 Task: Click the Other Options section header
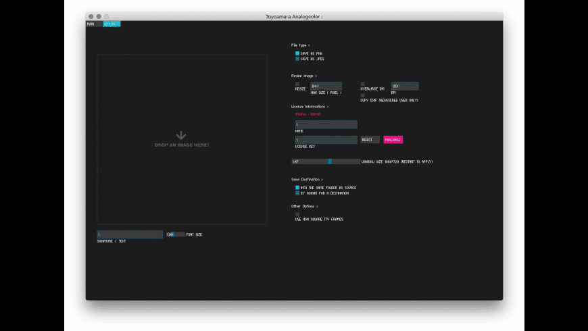[305, 206]
